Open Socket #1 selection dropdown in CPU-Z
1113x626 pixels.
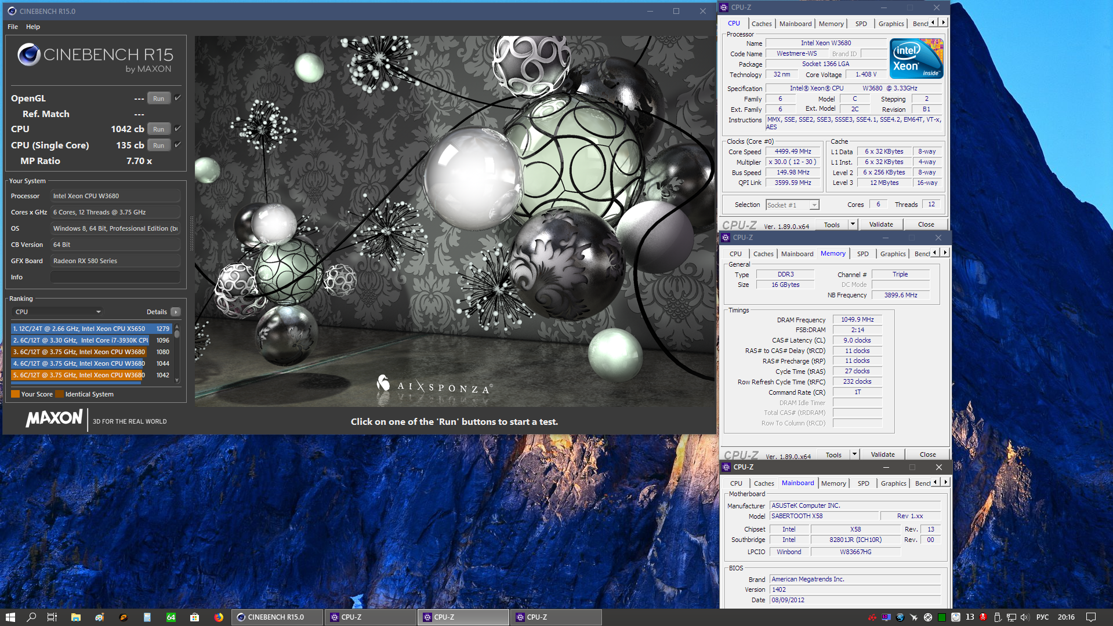[792, 205]
